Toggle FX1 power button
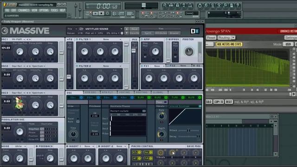Screen dimensions: 297x167 coord(142,66)
